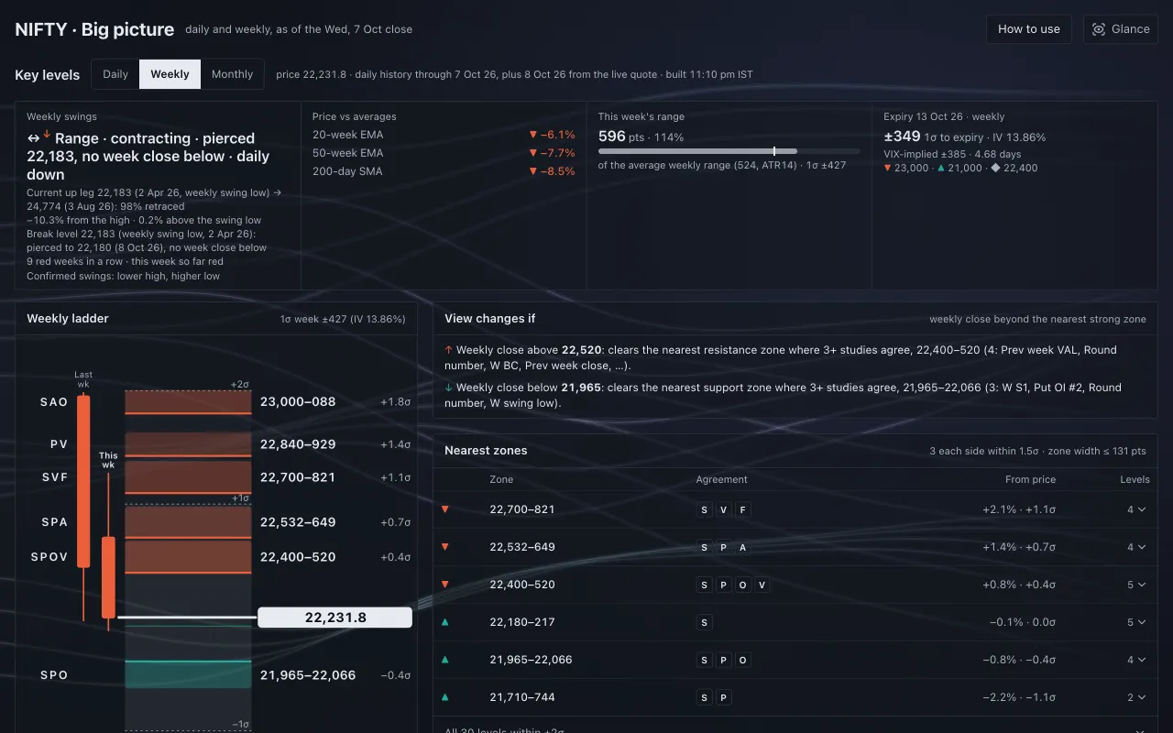Click the ±349 expiry value
The image size is (1173, 733).
pos(903,137)
